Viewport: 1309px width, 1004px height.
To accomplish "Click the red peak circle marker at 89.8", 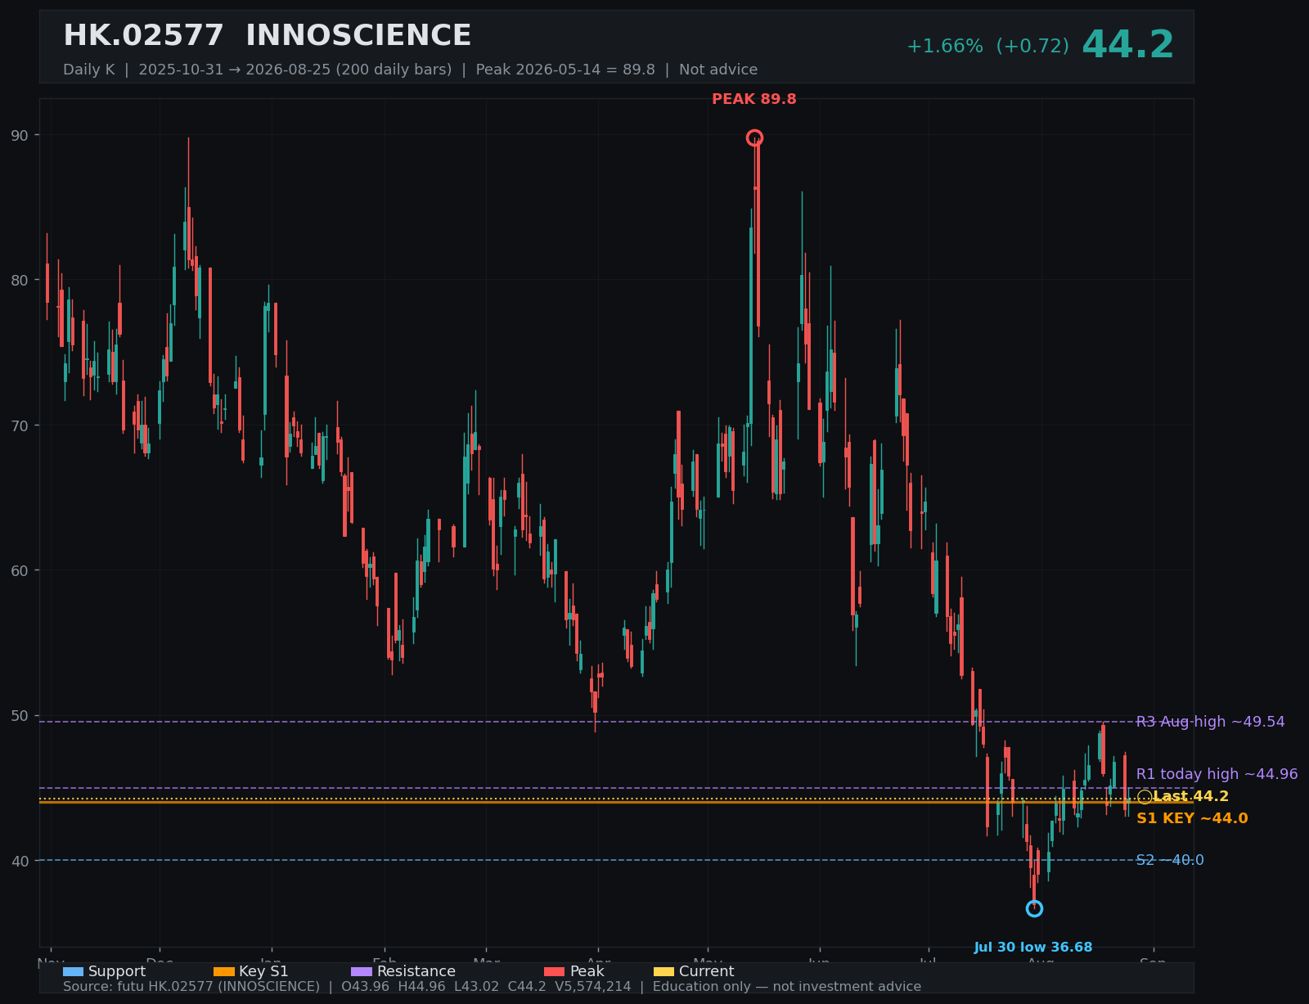I will pyautogui.click(x=754, y=137).
